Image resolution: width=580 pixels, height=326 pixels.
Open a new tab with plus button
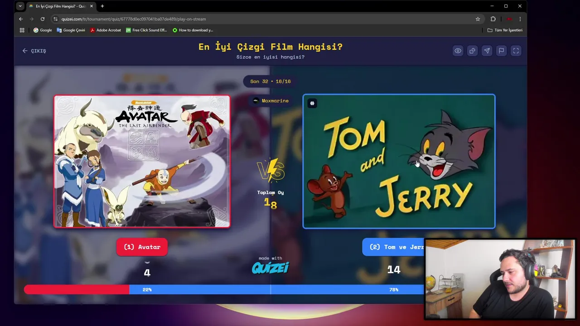pyautogui.click(x=102, y=6)
